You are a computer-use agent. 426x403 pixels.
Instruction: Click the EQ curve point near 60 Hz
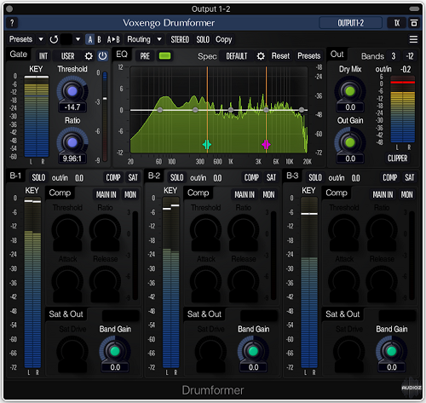pos(160,110)
